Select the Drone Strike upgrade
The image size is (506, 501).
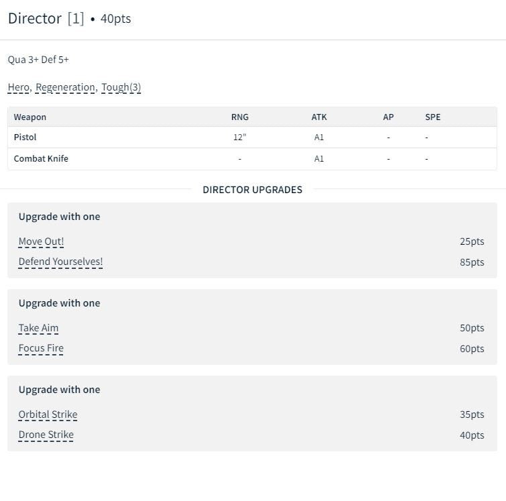46,435
